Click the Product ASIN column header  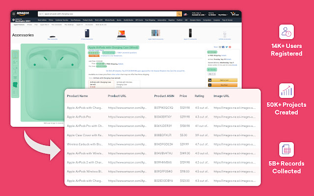click(164, 96)
